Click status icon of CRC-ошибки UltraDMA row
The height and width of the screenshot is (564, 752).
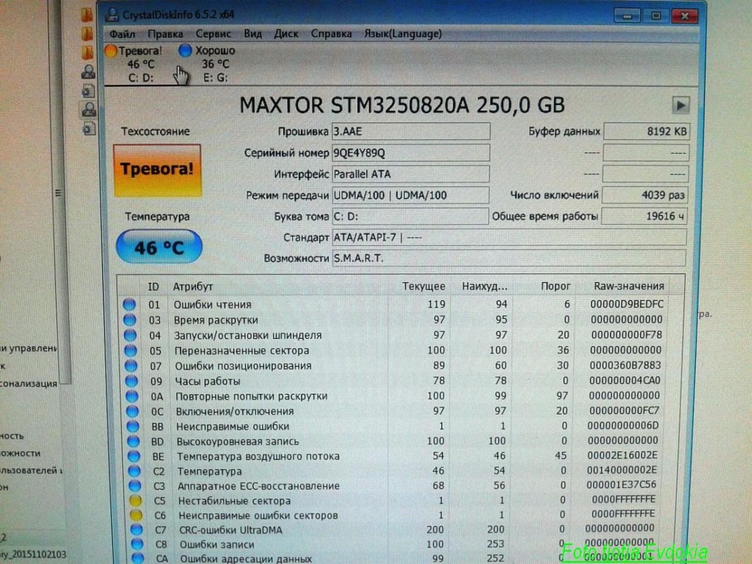[136, 530]
